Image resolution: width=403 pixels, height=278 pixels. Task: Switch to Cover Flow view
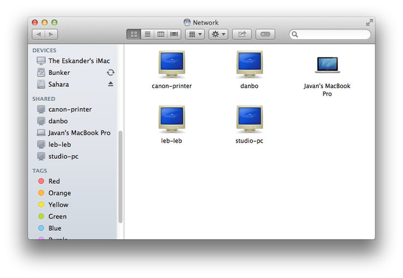(x=174, y=34)
